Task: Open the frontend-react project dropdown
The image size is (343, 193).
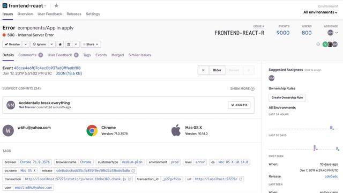Action: tap(45, 6)
